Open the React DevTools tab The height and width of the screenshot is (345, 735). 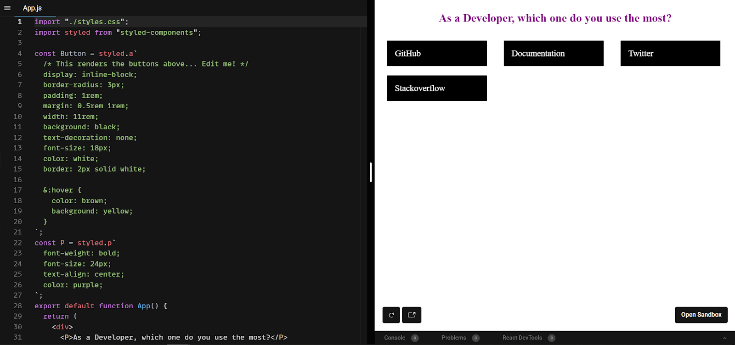522,338
